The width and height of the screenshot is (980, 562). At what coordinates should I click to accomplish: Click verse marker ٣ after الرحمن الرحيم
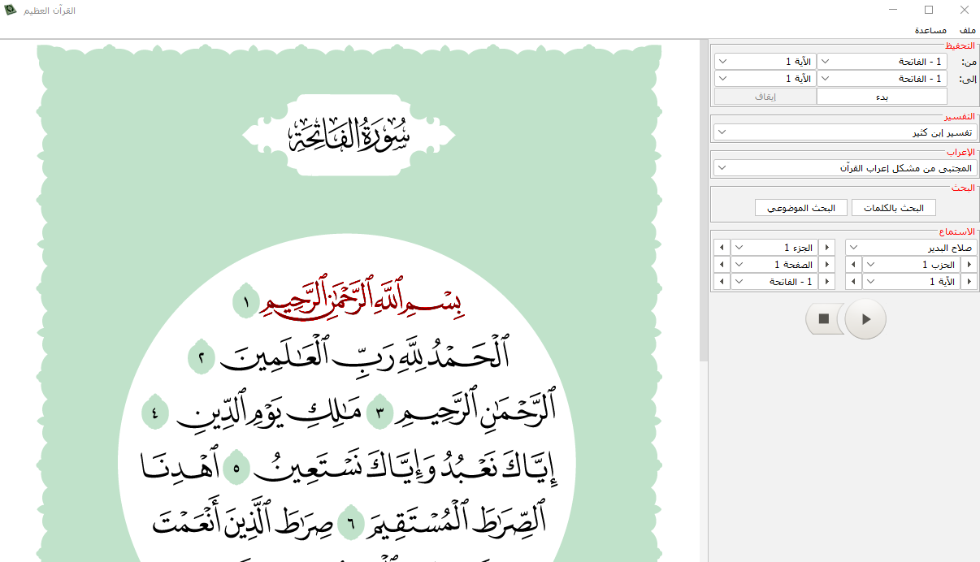(379, 413)
